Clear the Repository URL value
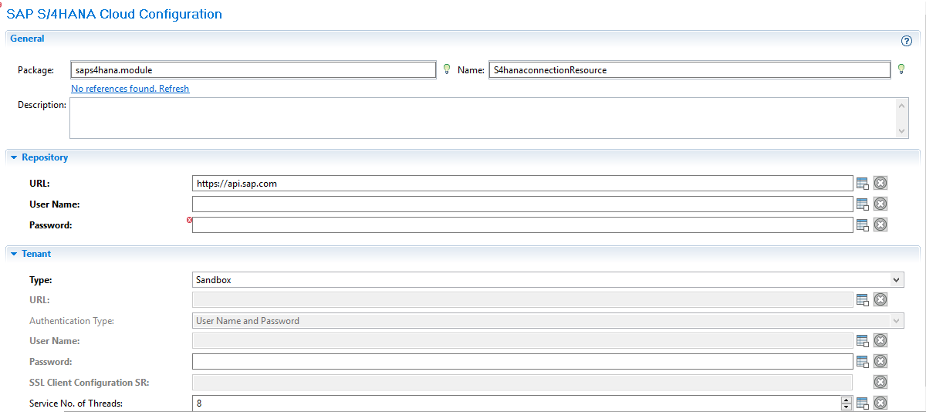 point(880,184)
